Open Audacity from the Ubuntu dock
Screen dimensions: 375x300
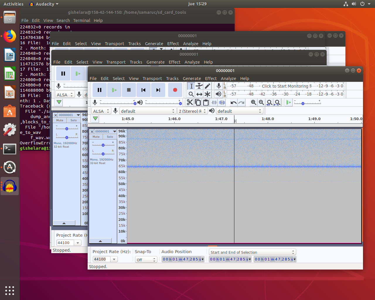[x=10, y=186]
